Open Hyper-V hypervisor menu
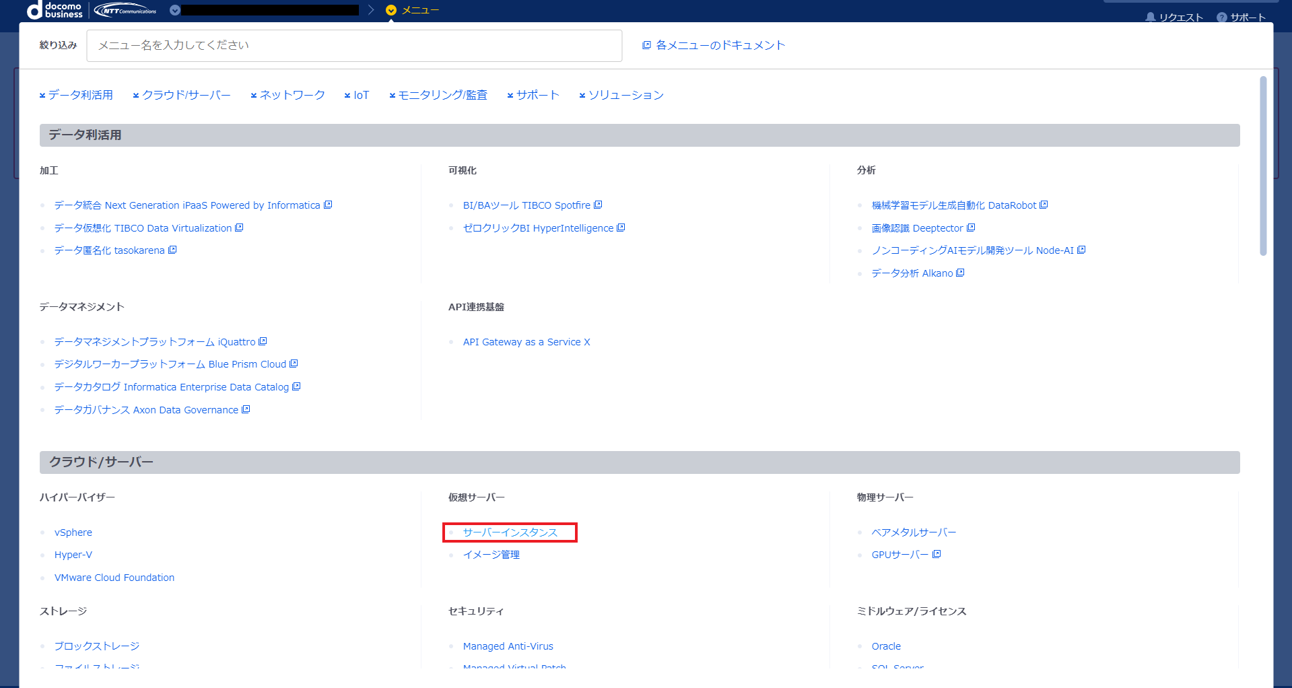Screen dimensions: 1292x688 [x=73, y=555]
